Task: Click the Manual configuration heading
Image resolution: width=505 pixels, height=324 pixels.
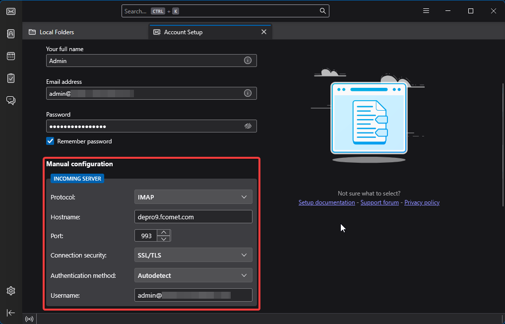Action: 79,164
